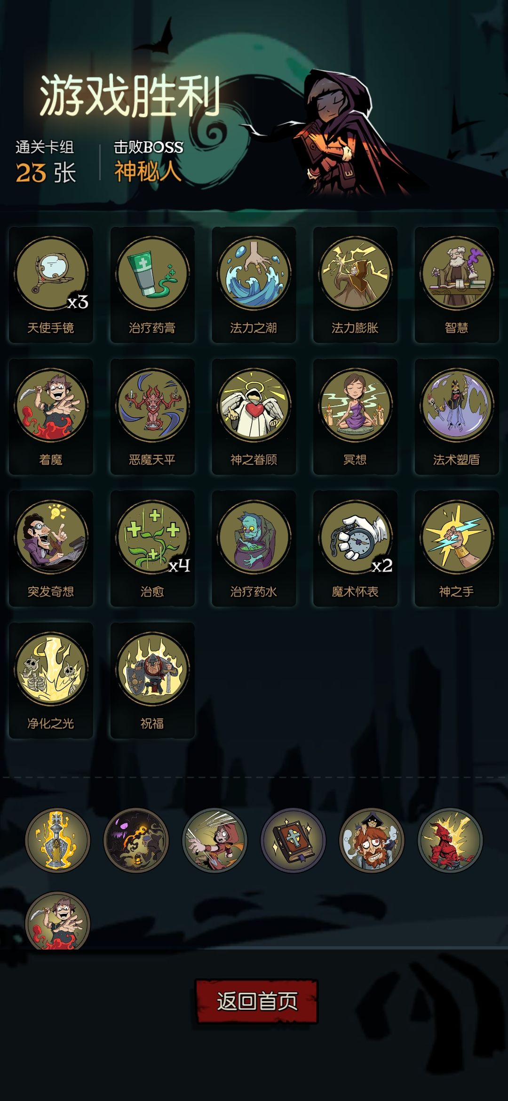The image size is (508, 1101).
Task: View the 法术塑盾 card
Action: [457, 416]
